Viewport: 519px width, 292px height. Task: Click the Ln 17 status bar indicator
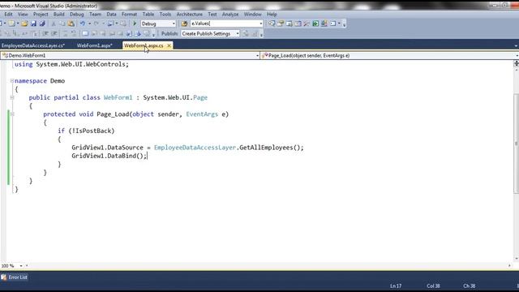[x=396, y=286]
